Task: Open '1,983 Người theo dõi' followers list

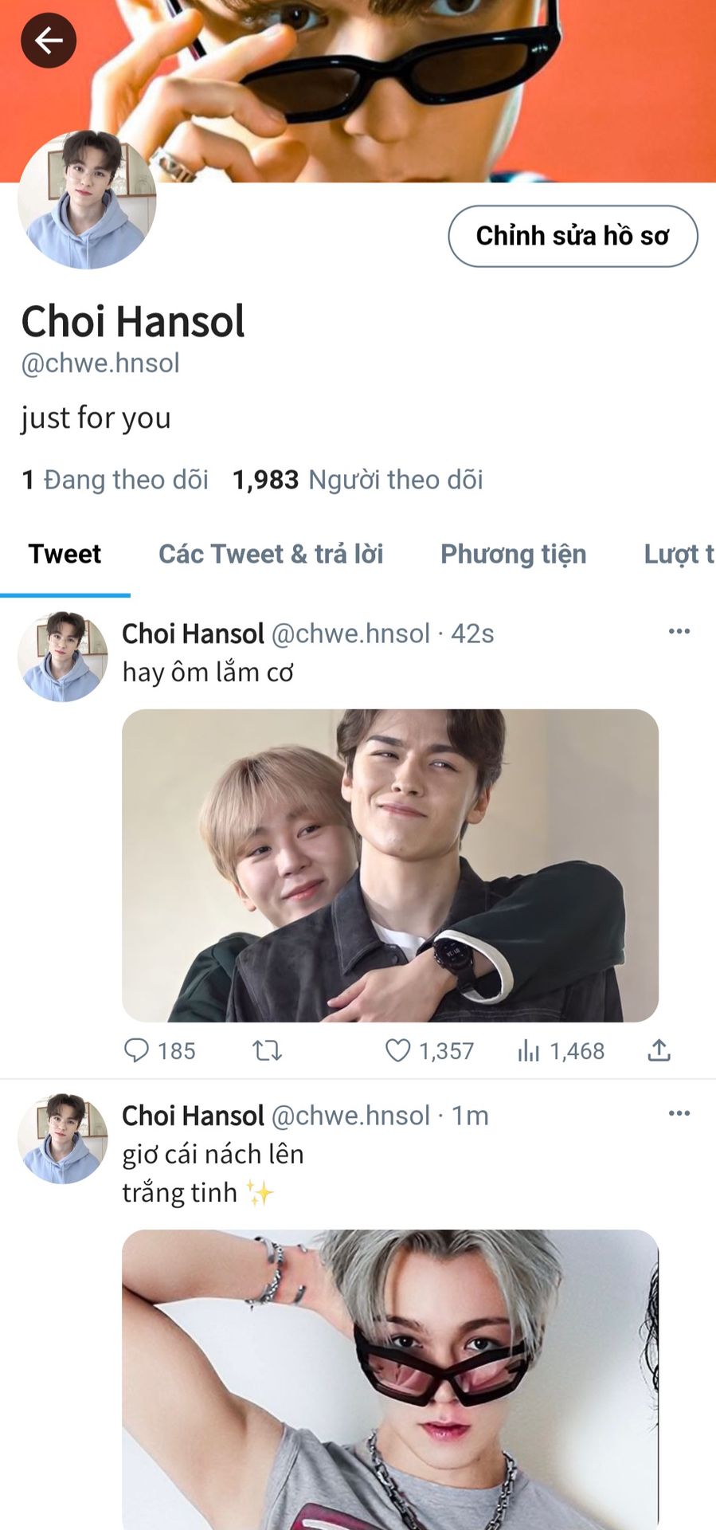Action: click(358, 480)
